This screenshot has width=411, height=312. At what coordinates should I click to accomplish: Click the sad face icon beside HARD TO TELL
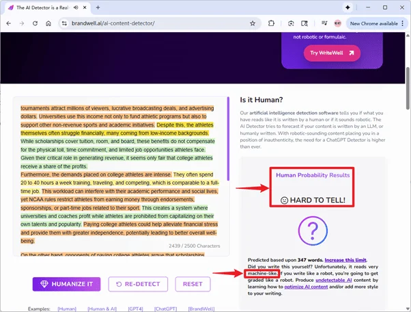285,200
